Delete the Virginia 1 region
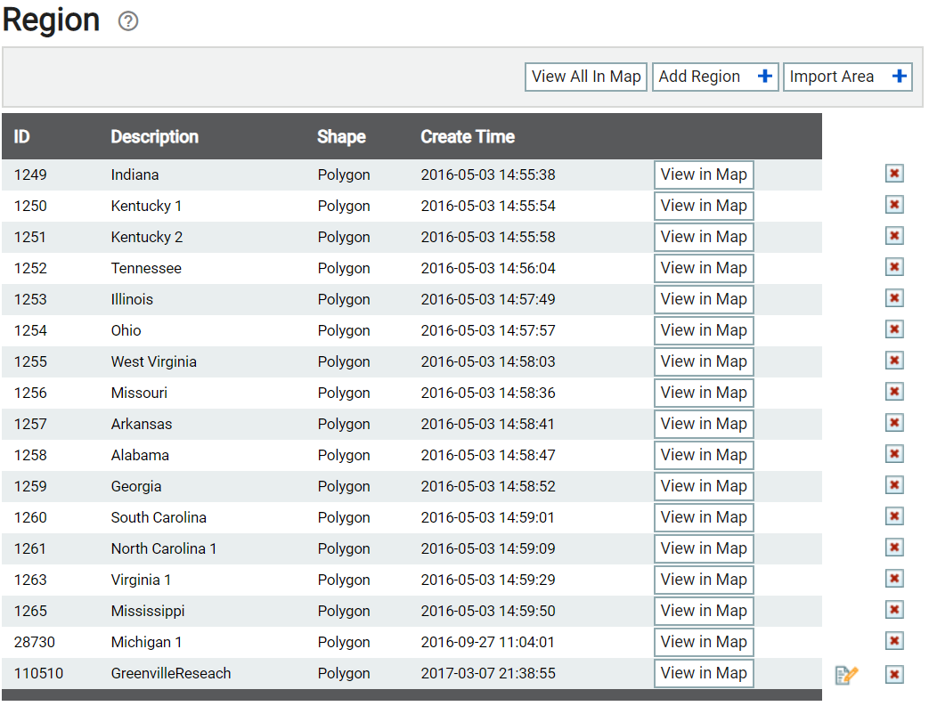The width and height of the screenshot is (929, 706). (894, 579)
